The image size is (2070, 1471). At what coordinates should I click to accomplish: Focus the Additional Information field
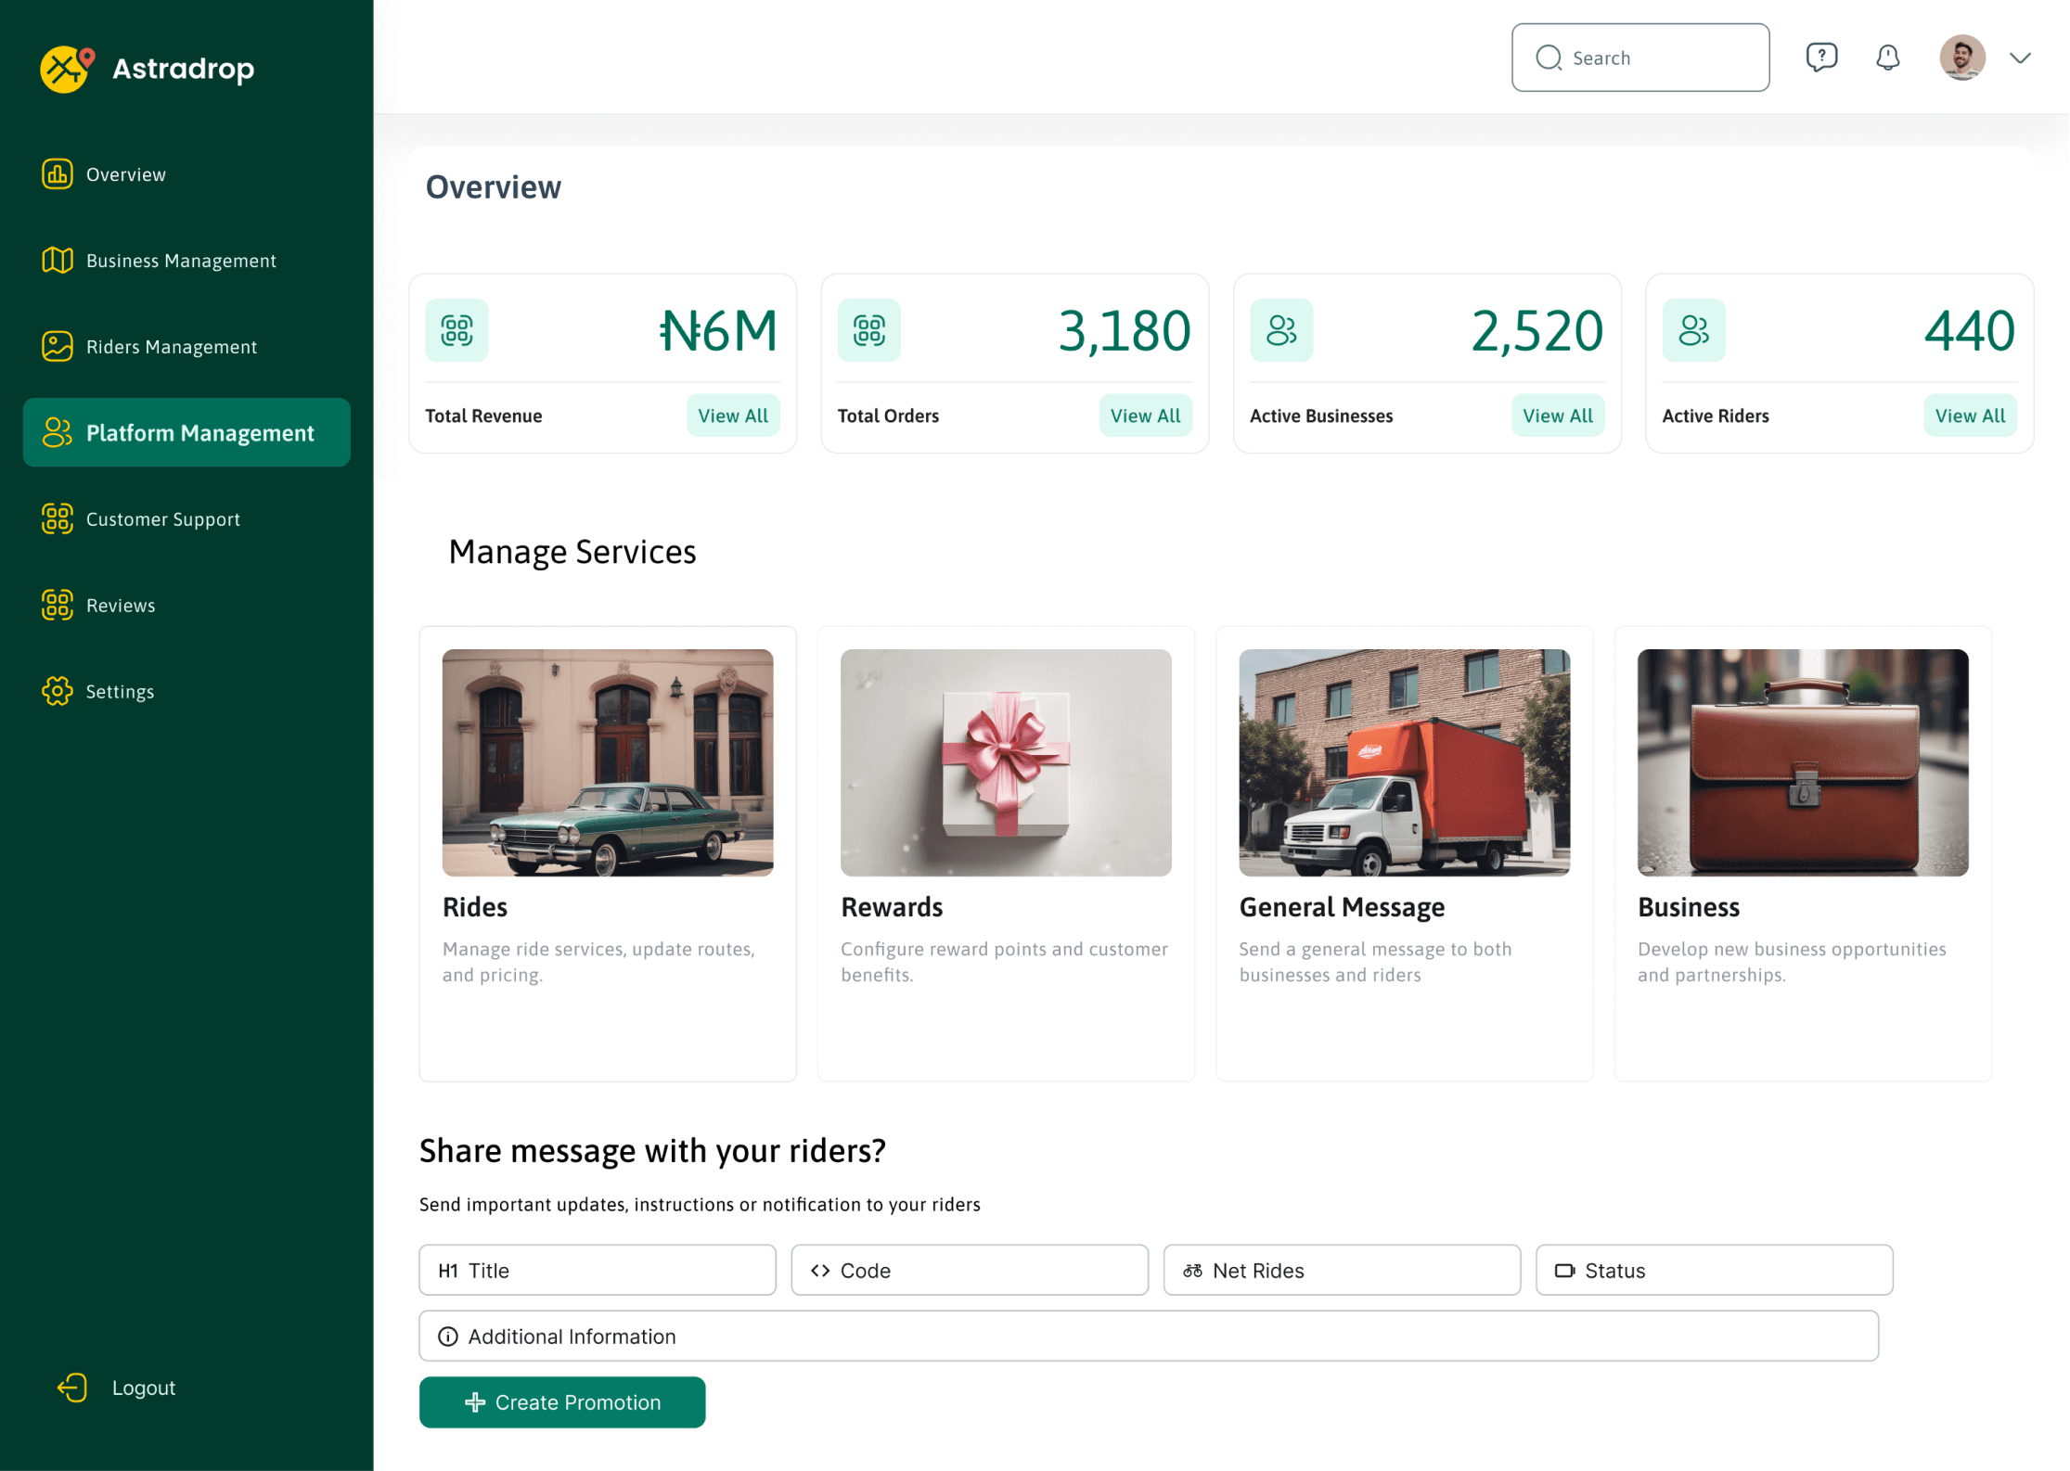pos(1148,1337)
